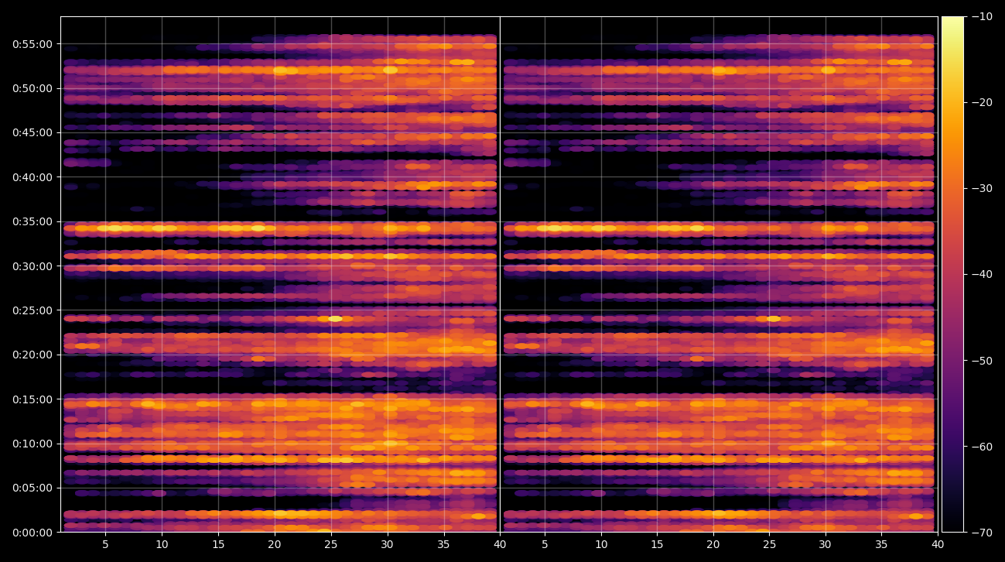Select the −20 colorbar tick label
Viewport: 1005px width, 562px height.
[983, 102]
